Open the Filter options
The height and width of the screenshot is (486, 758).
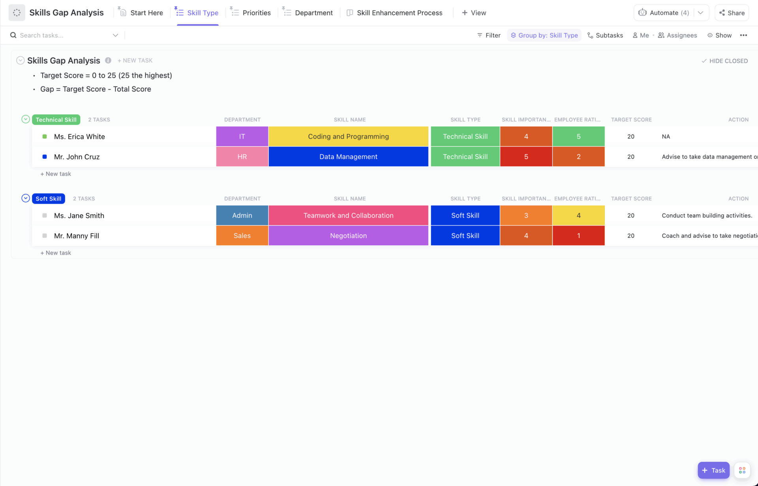(488, 35)
